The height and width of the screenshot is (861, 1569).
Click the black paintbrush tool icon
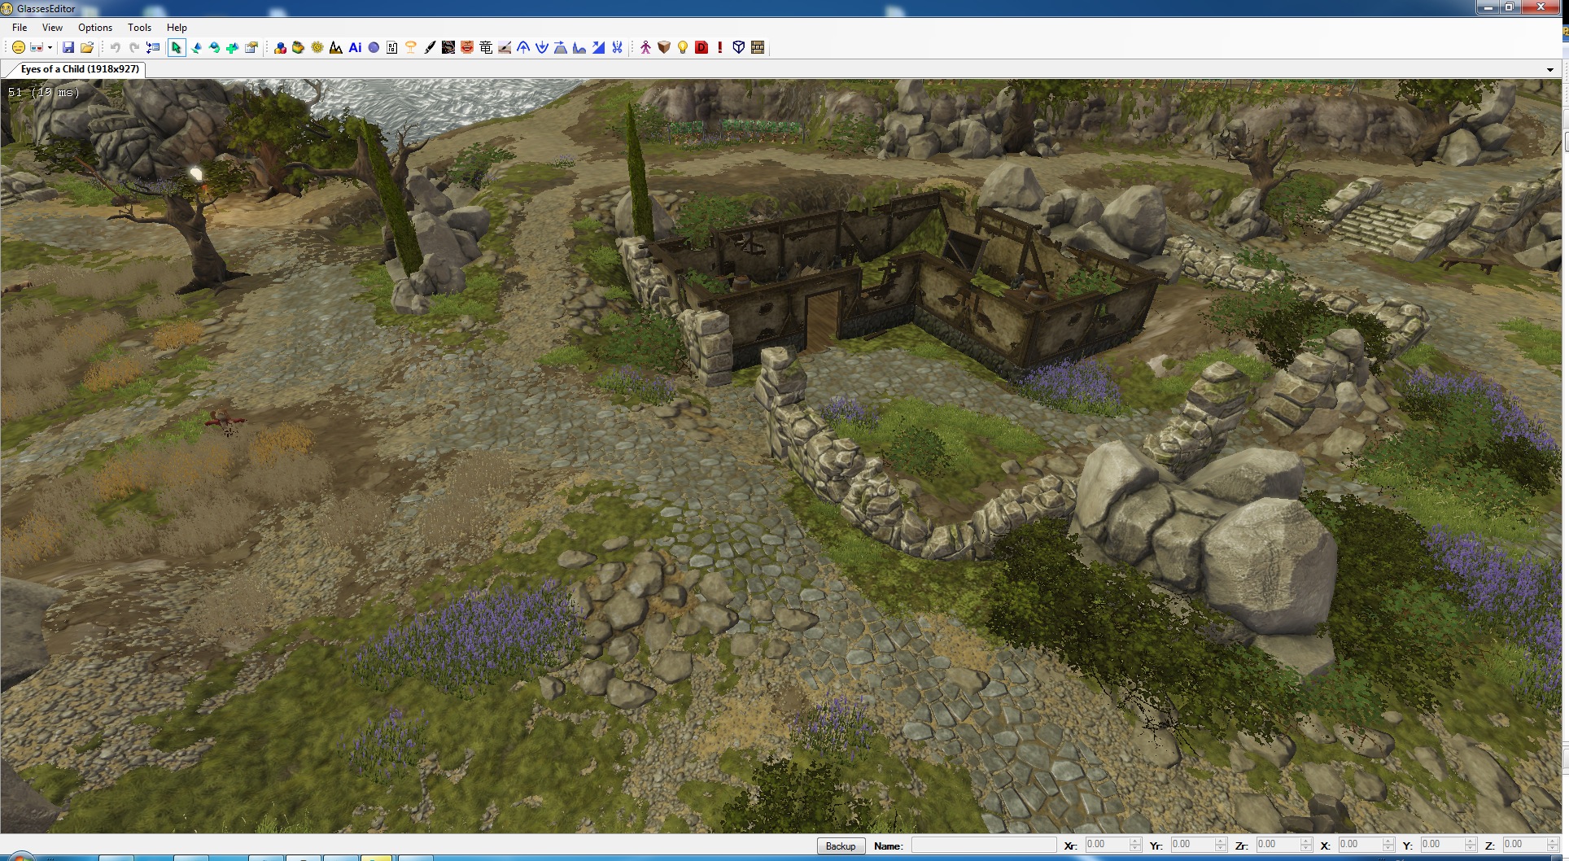[430, 48]
